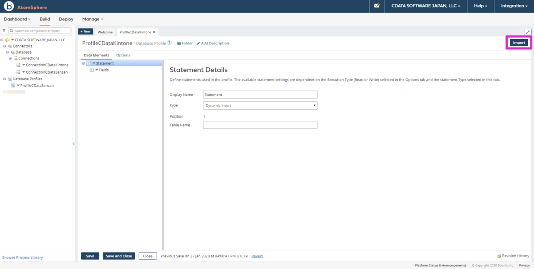Click the Add Description pencil icon

point(198,44)
